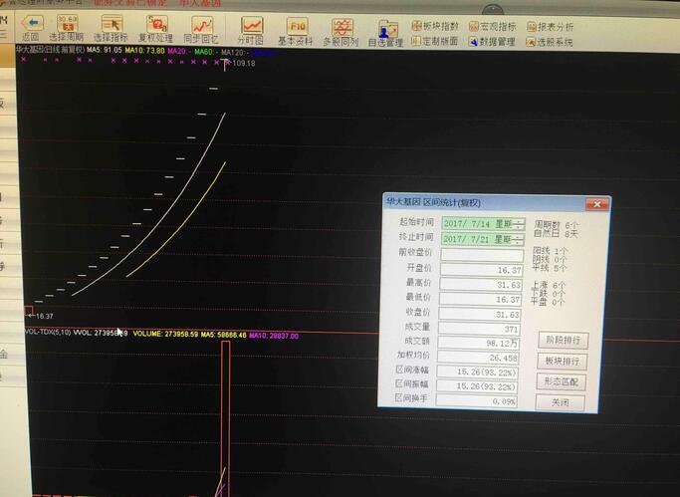680x497 pixels.
Task: Click the 收盘价 field showing 31.63
Action: pos(480,314)
